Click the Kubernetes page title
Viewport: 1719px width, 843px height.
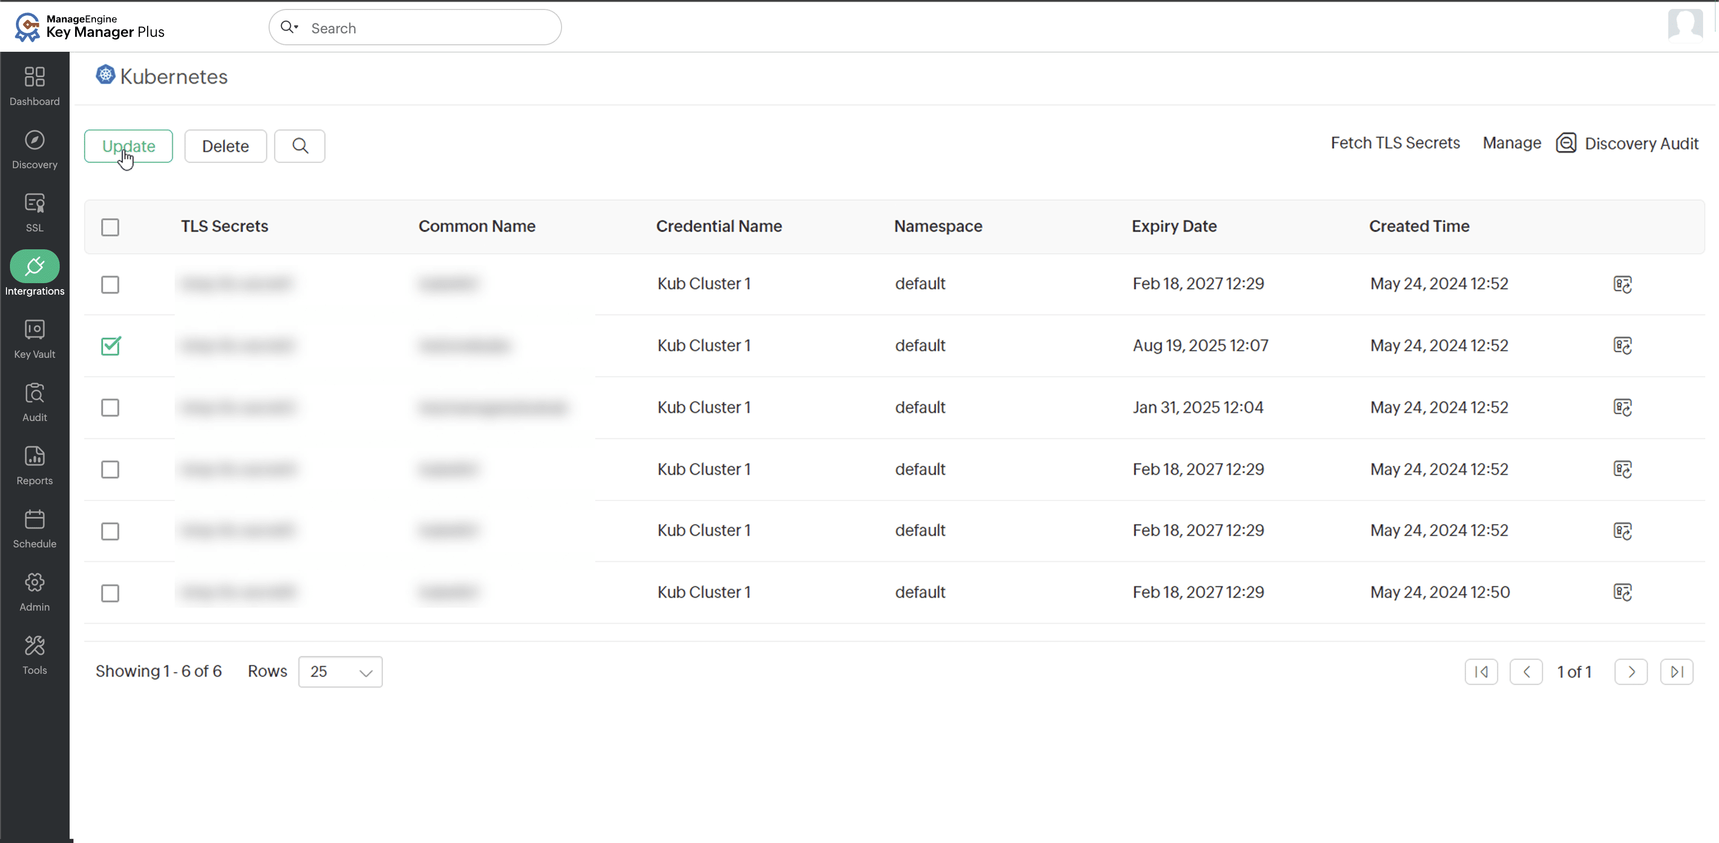[174, 76]
